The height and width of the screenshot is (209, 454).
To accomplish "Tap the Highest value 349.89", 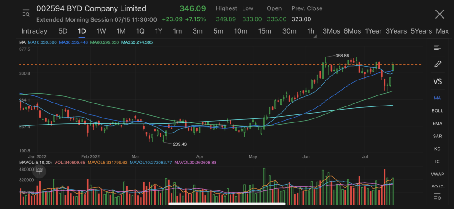I will click(x=226, y=19).
